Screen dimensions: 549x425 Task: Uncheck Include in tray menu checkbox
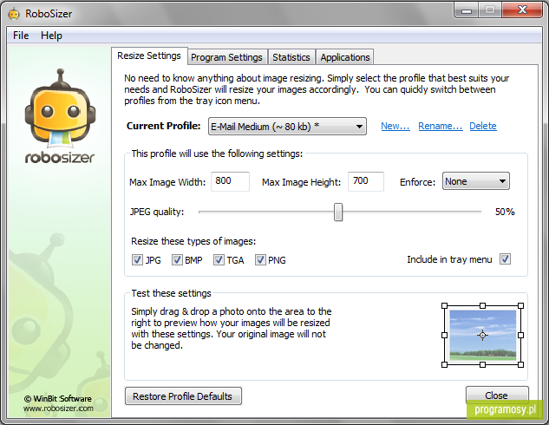(505, 259)
